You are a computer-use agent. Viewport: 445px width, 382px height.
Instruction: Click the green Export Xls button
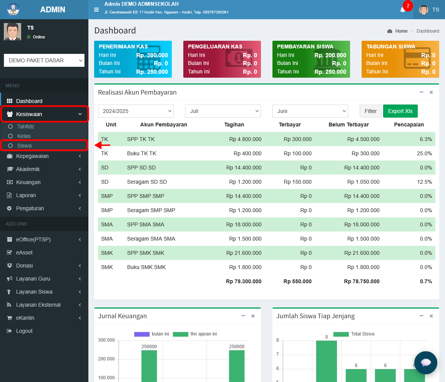tap(400, 111)
